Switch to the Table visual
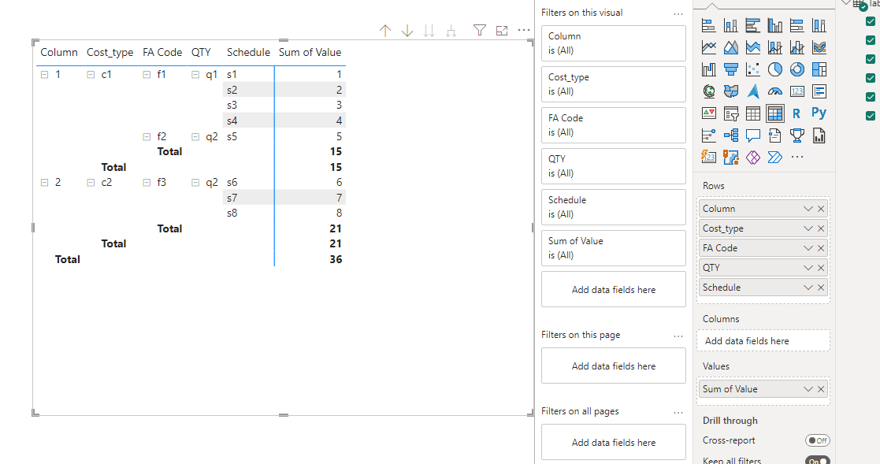 (752, 113)
